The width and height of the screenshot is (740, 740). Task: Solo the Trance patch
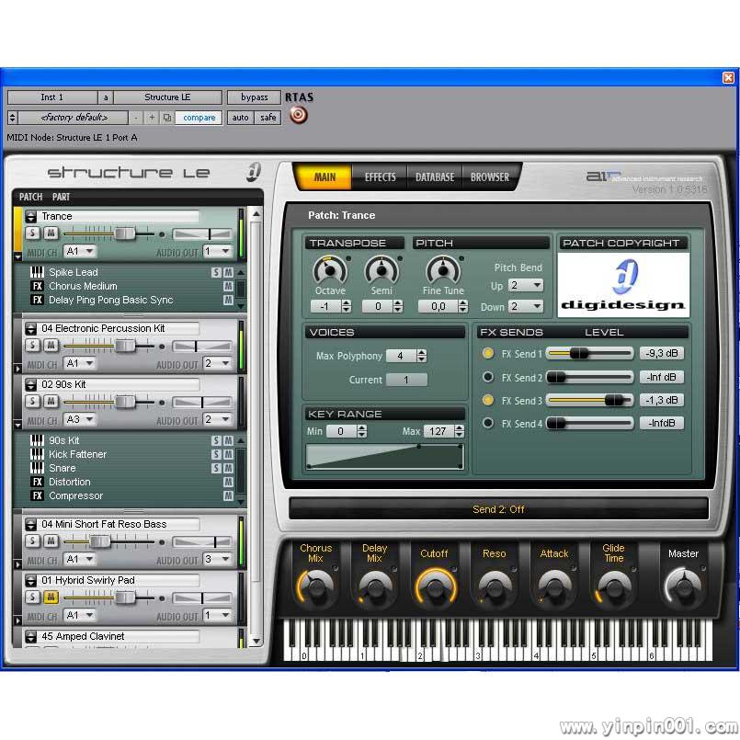point(33,233)
